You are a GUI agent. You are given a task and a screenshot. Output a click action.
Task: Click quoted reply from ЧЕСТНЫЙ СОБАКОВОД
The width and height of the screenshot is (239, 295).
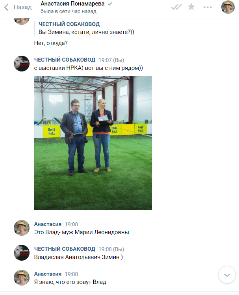(x=86, y=28)
